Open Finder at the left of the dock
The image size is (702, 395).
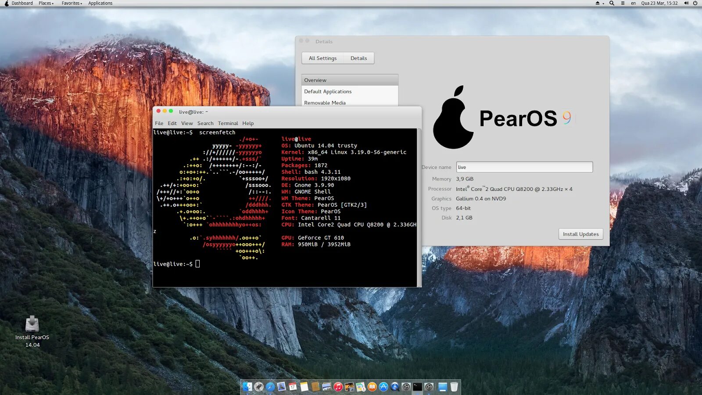click(x=247, y=387)
